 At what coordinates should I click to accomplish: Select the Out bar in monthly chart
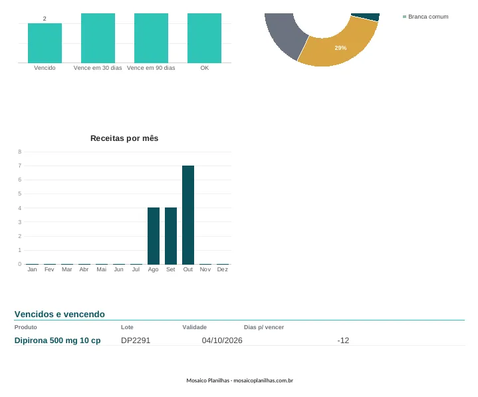click(x=188, y=215)
